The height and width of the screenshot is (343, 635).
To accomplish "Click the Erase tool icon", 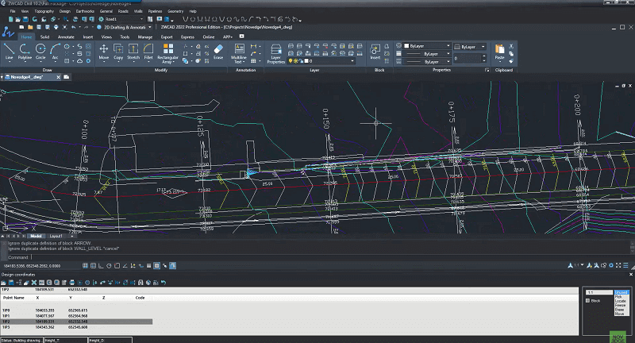I will [218, 52].
